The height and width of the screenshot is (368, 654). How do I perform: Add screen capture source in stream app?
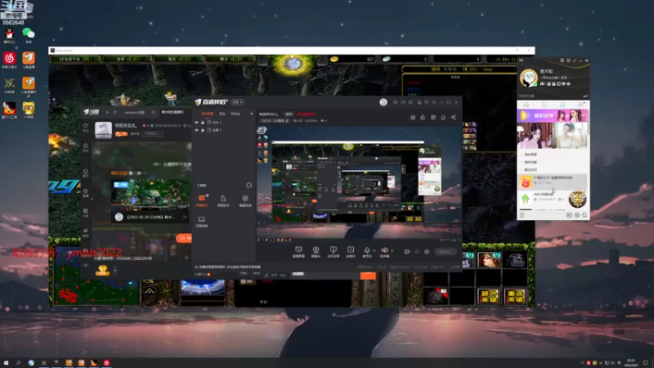[298, 252]
